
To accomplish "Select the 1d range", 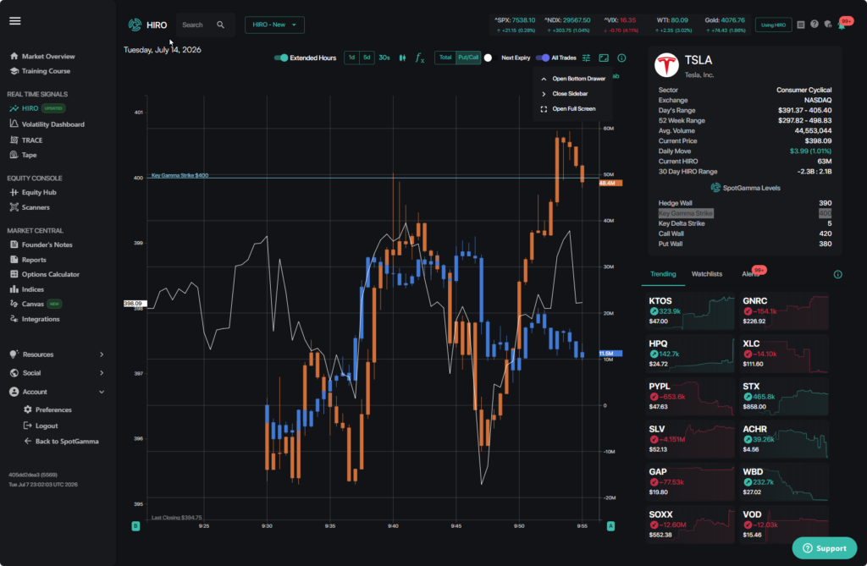I will coord(351,58).
